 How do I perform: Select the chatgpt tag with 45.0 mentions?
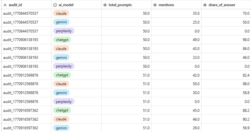(62, 110)
